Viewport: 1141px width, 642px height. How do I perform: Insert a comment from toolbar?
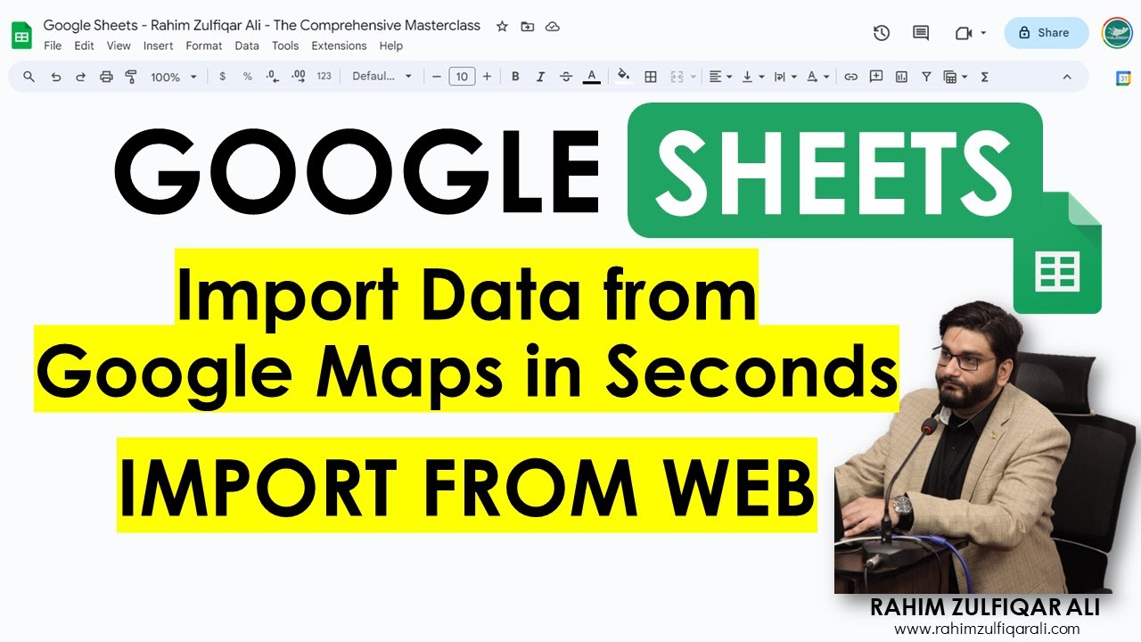click(876, 77)
